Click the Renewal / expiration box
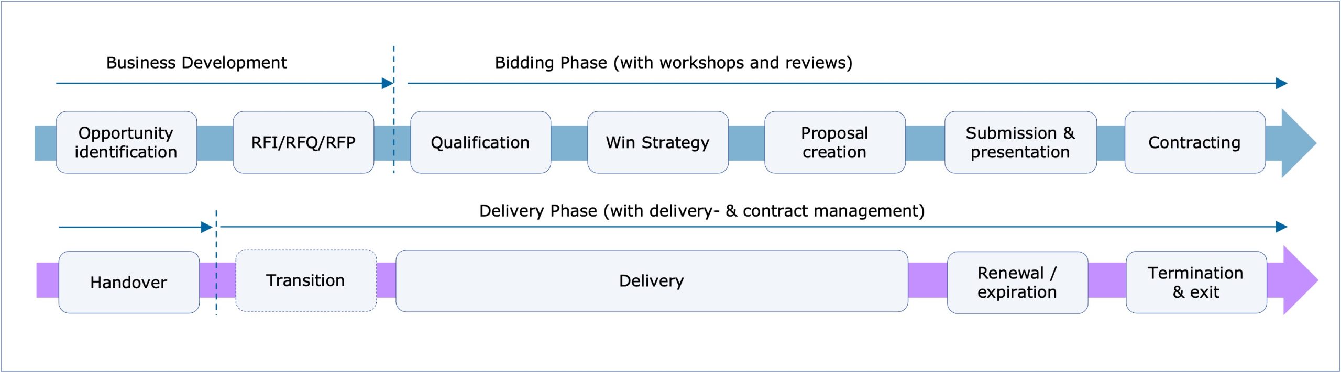Image resolution: width=1341 pixels, height=372 pixels. tap(1017, 283)
